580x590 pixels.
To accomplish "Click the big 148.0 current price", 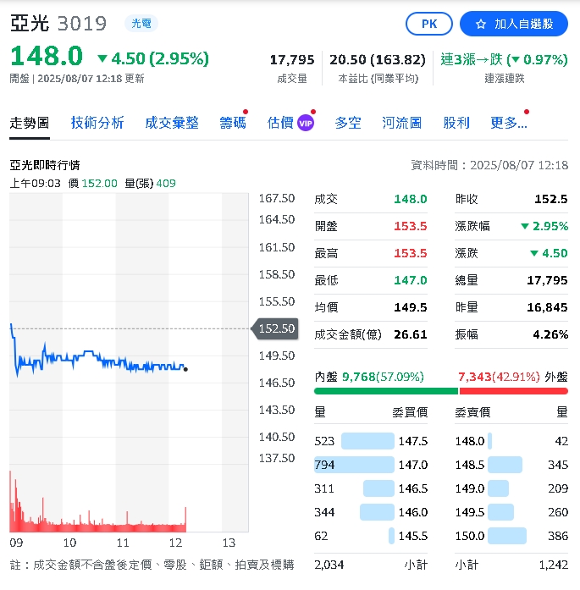I will [x=47, y=56].
